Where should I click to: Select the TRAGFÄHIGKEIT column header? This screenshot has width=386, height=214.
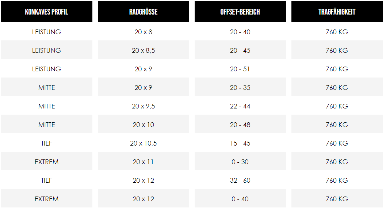click(x=337, y=12)
